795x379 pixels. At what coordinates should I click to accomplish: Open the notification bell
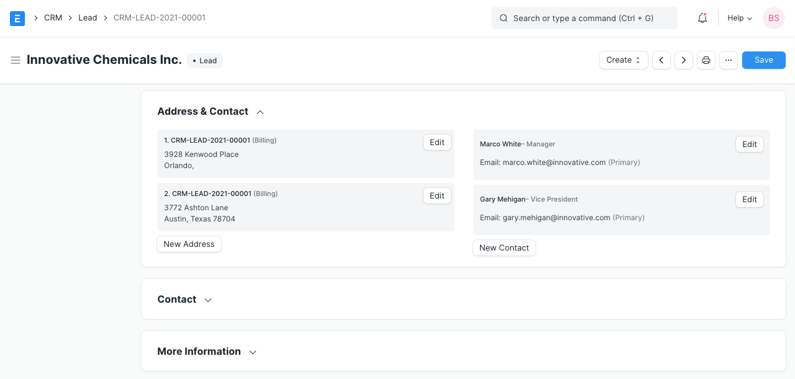[702, 18]
